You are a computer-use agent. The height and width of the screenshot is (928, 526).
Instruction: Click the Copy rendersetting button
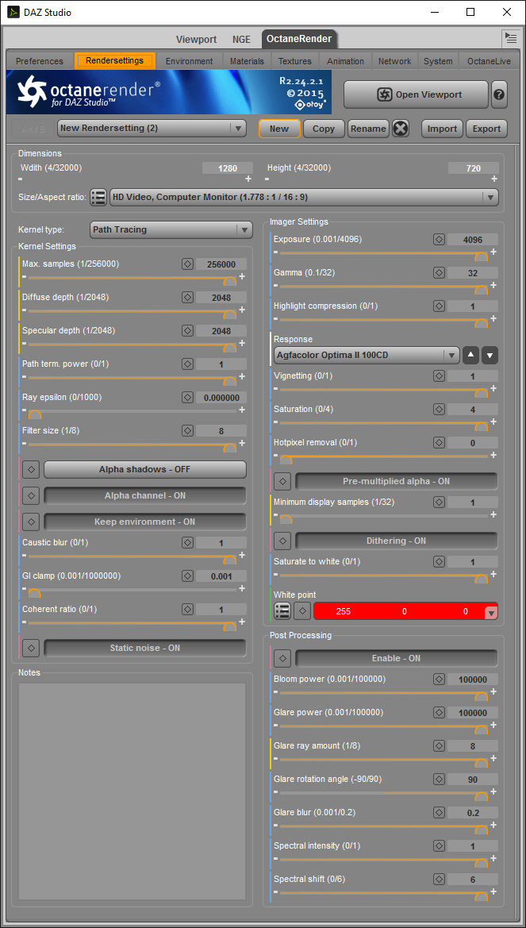tap(324, 129)
